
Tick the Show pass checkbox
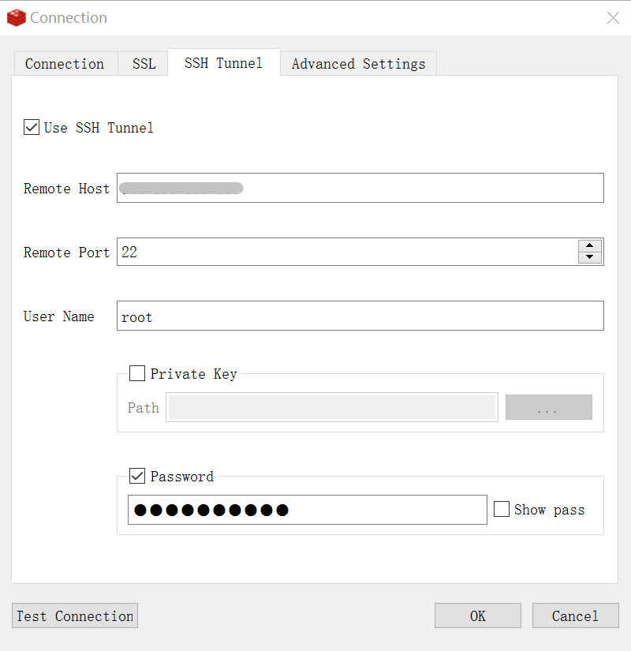click(x=502, y=509)
